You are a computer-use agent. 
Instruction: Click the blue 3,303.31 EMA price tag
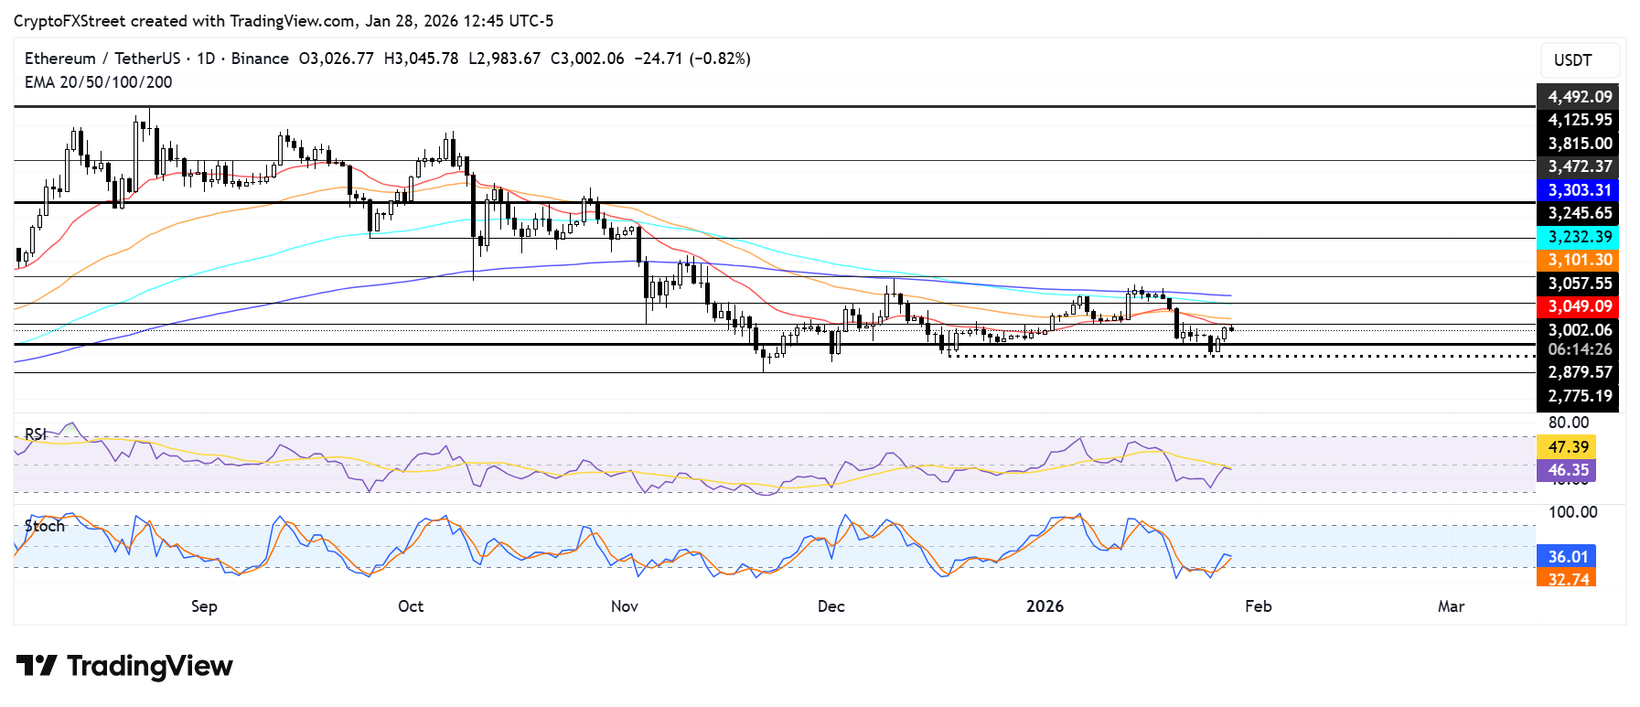tap(1578, 190)
